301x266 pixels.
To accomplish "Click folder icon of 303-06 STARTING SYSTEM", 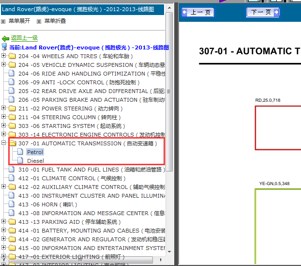I will (12, 125).
